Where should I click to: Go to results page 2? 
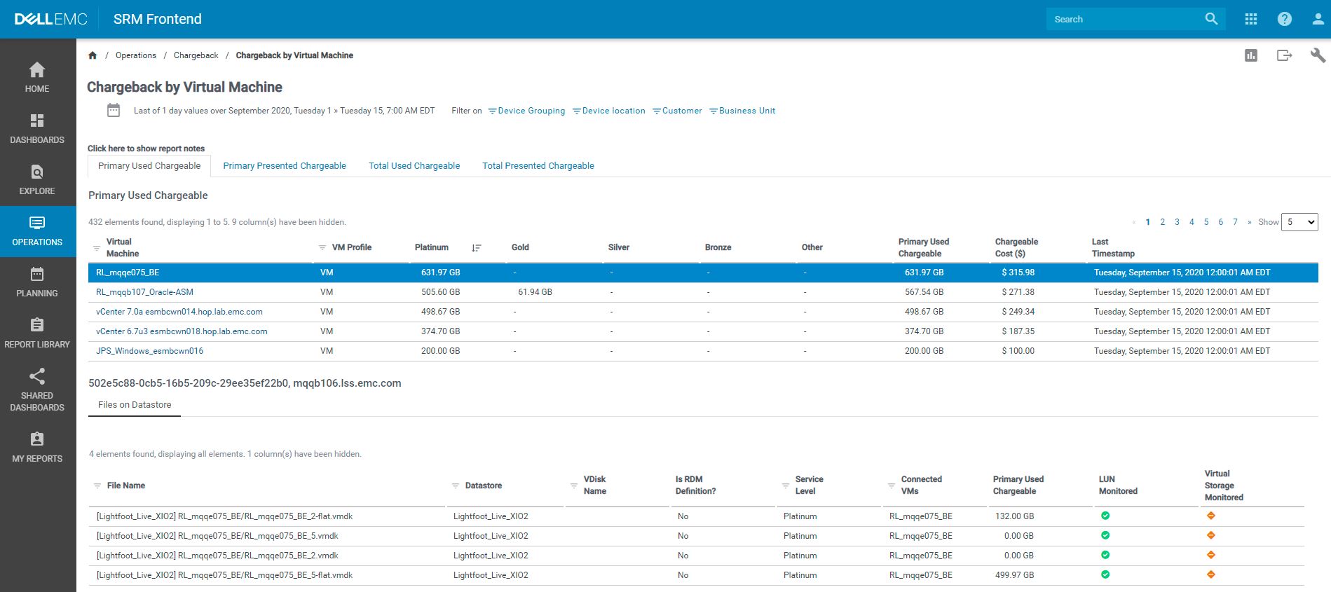pos(1162,222)
